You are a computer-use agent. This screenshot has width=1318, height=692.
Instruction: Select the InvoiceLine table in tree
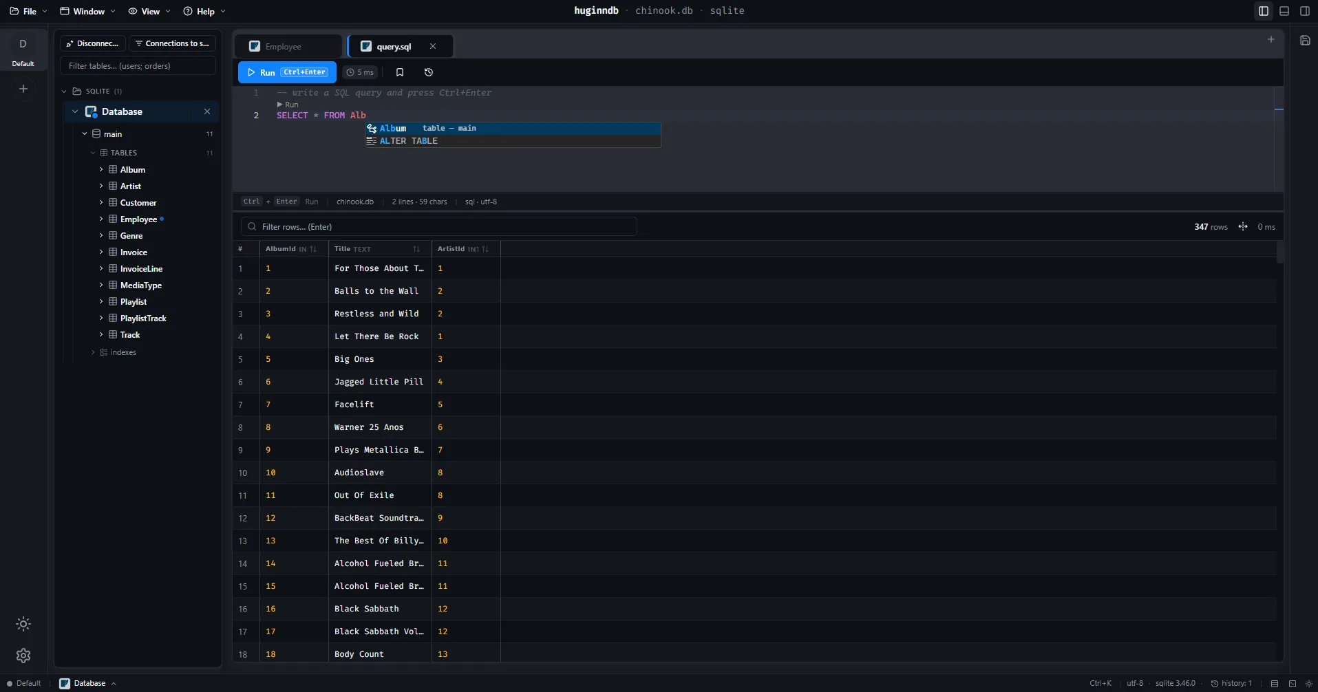click(141, 269)
